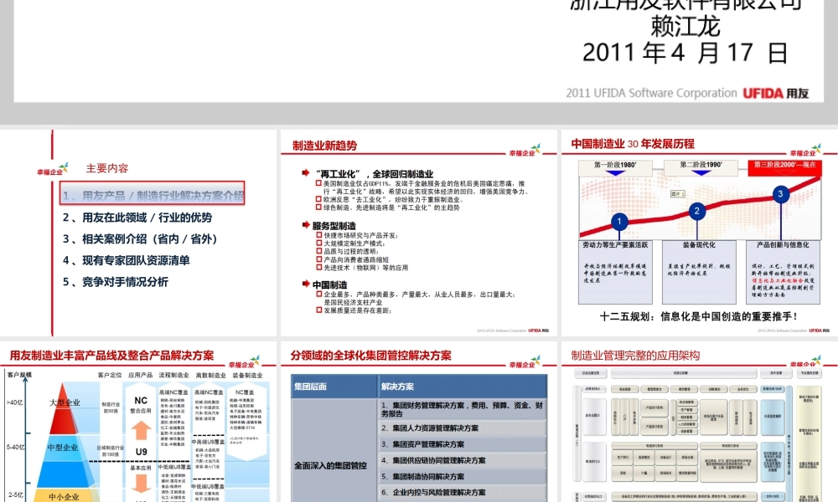Open the 制造业管理完整的应用架构 slide thumbnail
Image resolution: width=838 pixels, height=502 pixels.
click(700, 422)
